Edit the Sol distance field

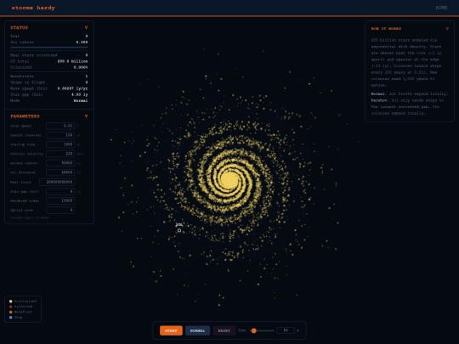coord(60,172)
